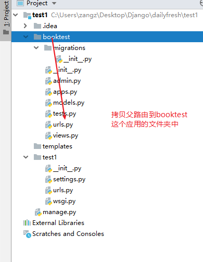Select views.py in the booktest folder

[66, 135]
